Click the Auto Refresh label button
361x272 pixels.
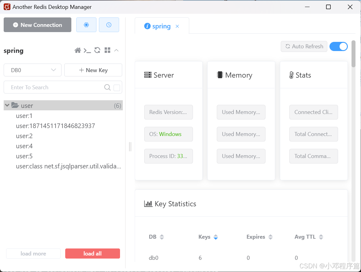click(x=304, y=46)
